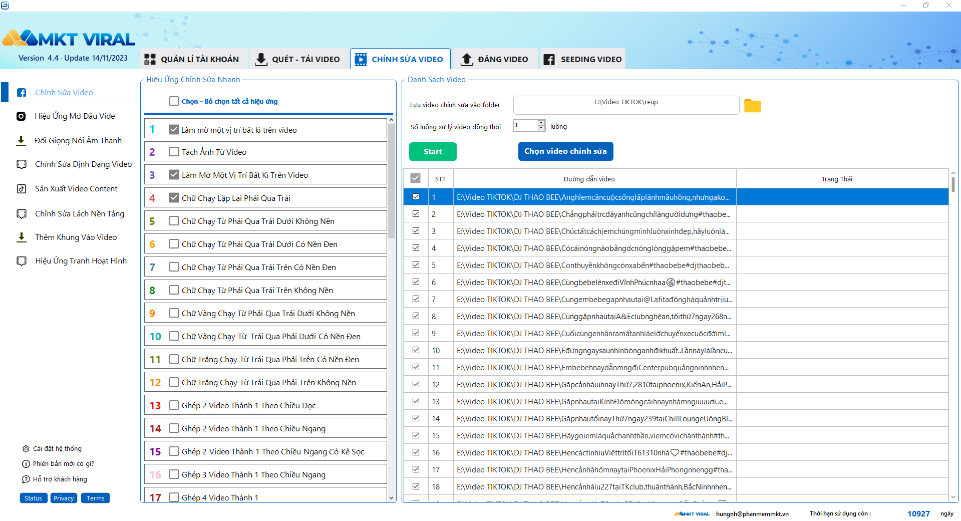This screenshot has width=961, height=521.
Task: Uncheck the checkbox for video row 14
Action: point(416,418)
